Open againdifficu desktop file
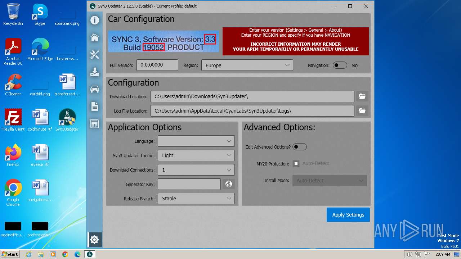 pyautogui.click(x=13, y=229)
